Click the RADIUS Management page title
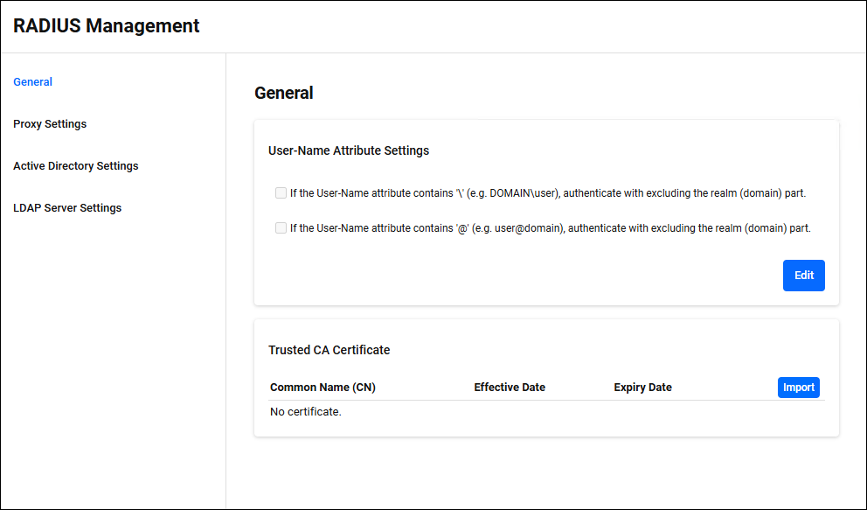 pos(107,26)
